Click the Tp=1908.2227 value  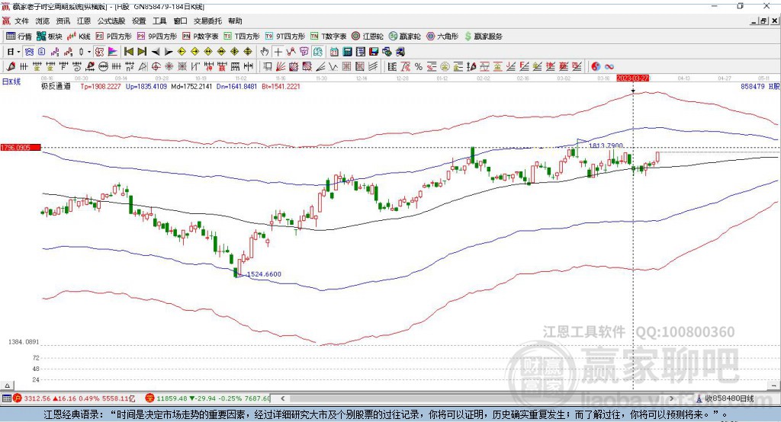point(101,87)
